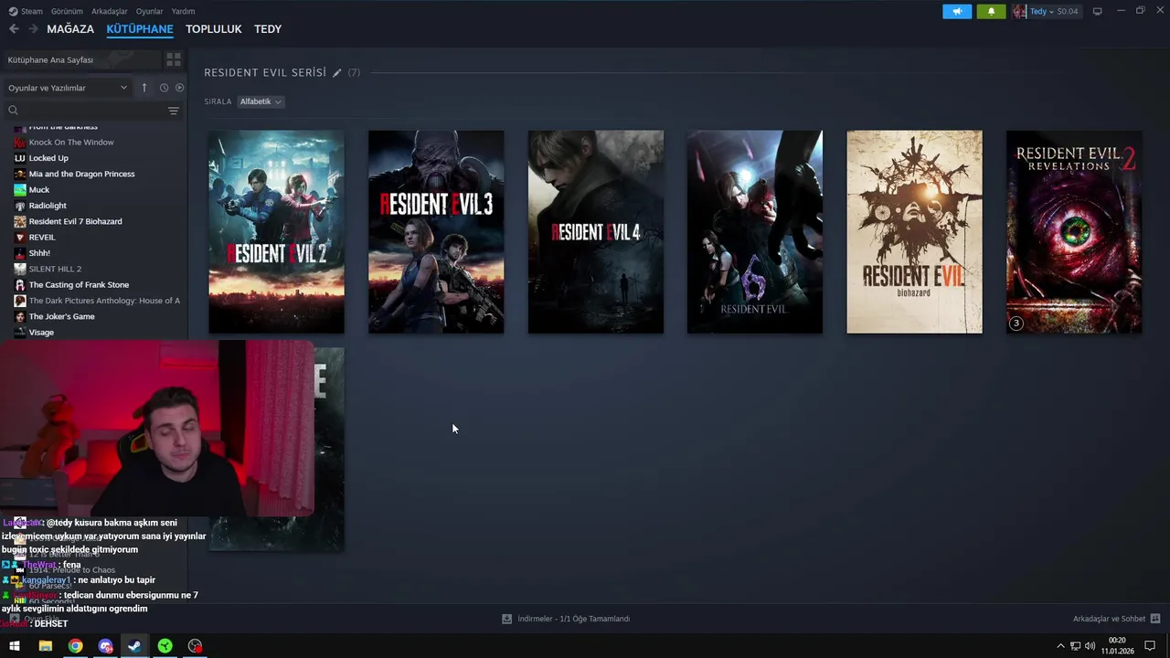The height and width of the screenshot is (658, 1170).
Task: Expand the Tedy account dropdown
Action: [1043, 12]
